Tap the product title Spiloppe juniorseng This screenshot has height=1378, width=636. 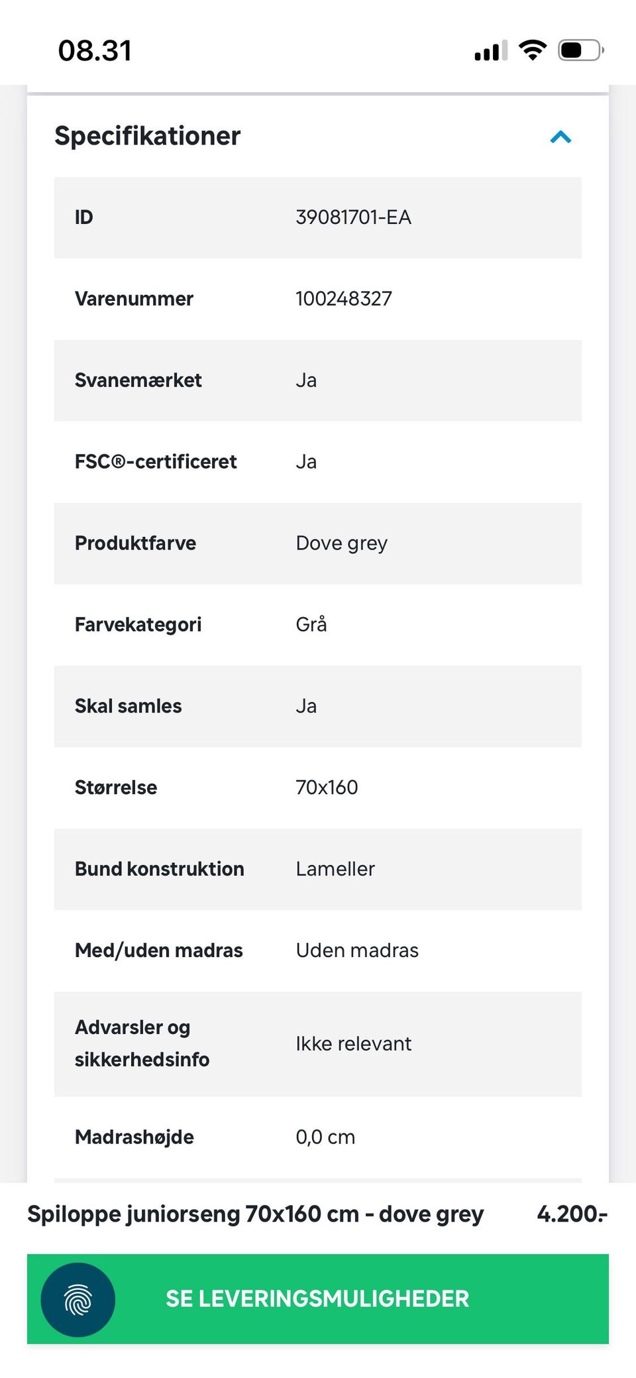click(255, 1214)
